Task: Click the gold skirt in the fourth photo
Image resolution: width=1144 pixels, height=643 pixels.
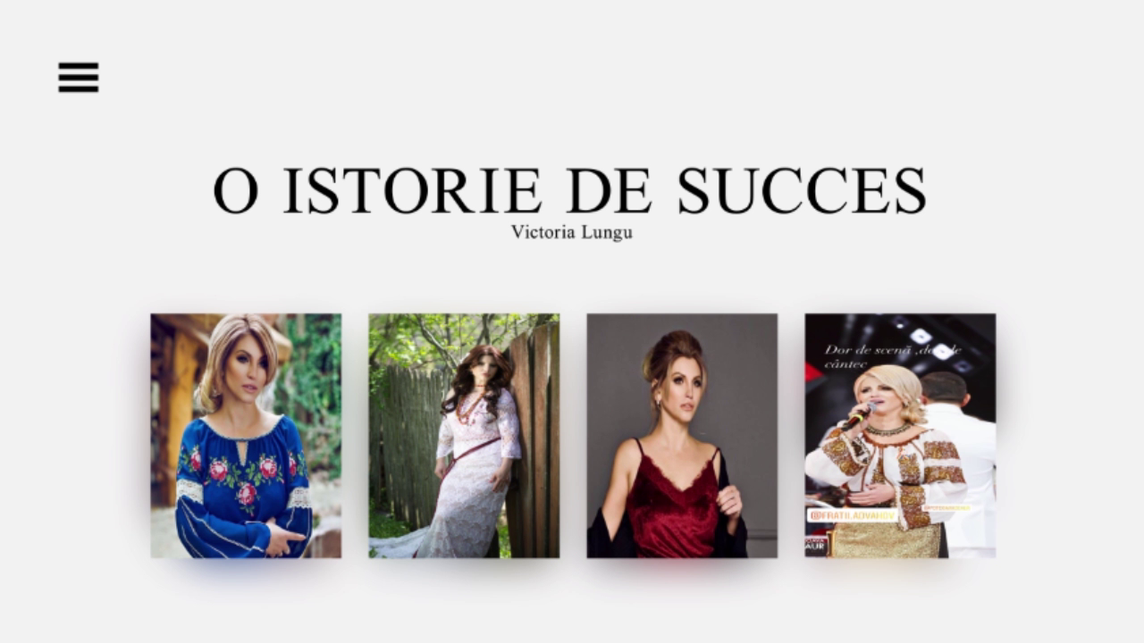Action: tap(887, 540)
